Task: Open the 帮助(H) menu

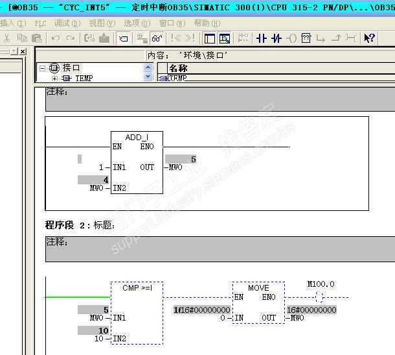Action: (x=207, y=23)
